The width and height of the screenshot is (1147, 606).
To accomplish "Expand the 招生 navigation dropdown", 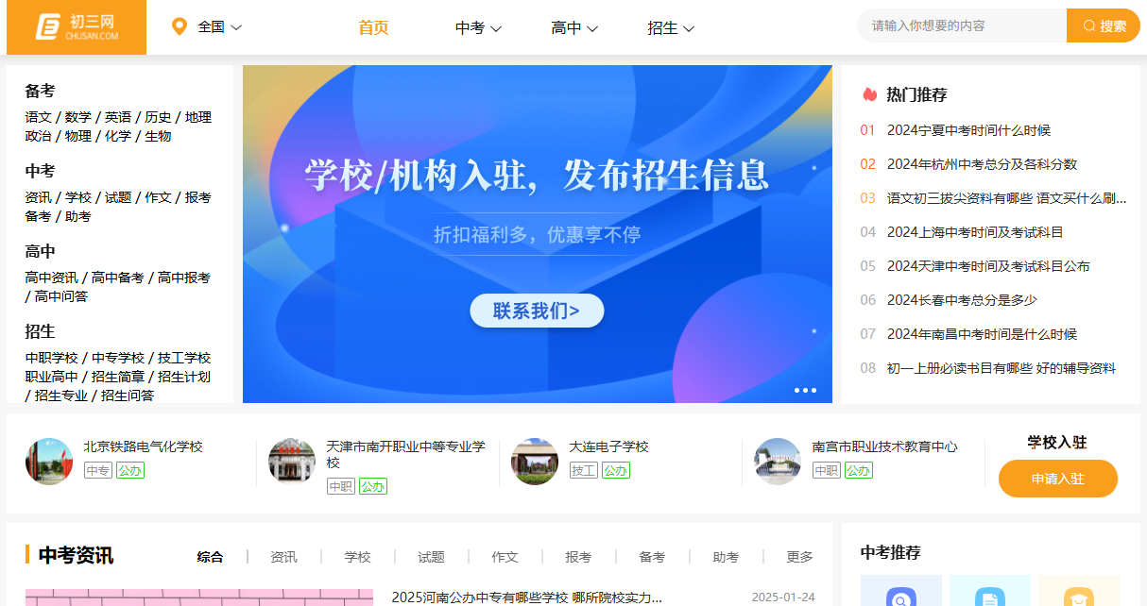I will coord(671,29).
